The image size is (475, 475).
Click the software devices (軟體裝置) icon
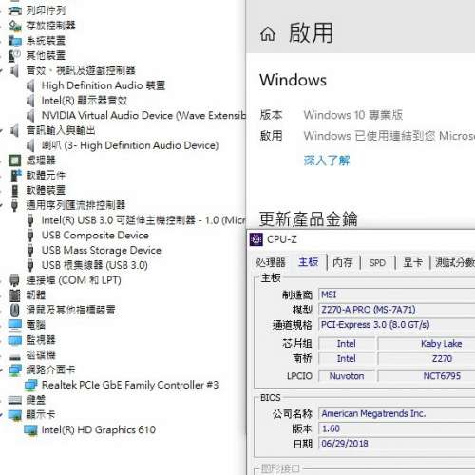(x=14, y=190)
